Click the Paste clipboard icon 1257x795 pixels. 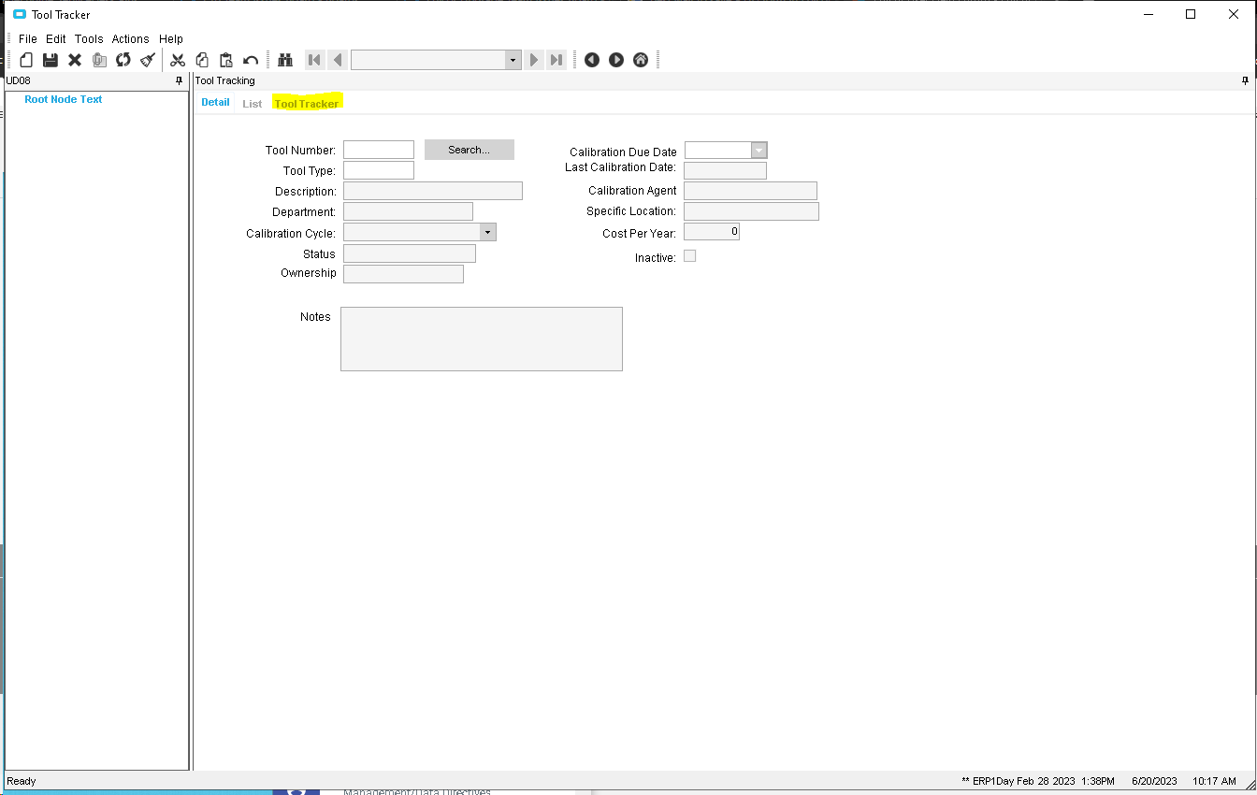click(226, 60)
